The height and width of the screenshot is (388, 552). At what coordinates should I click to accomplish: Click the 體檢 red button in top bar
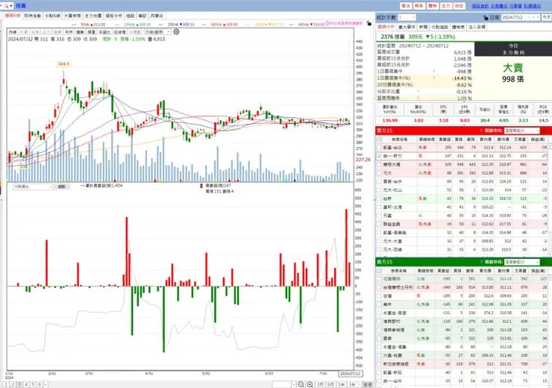click(433, 6)
